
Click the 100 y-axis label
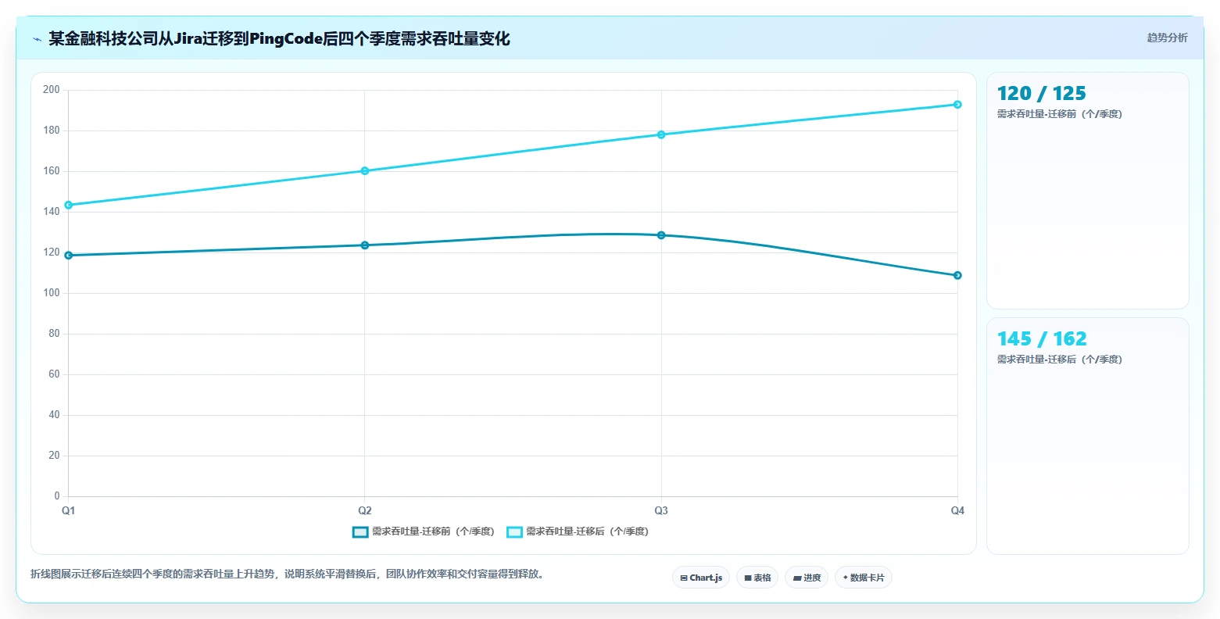52,293
